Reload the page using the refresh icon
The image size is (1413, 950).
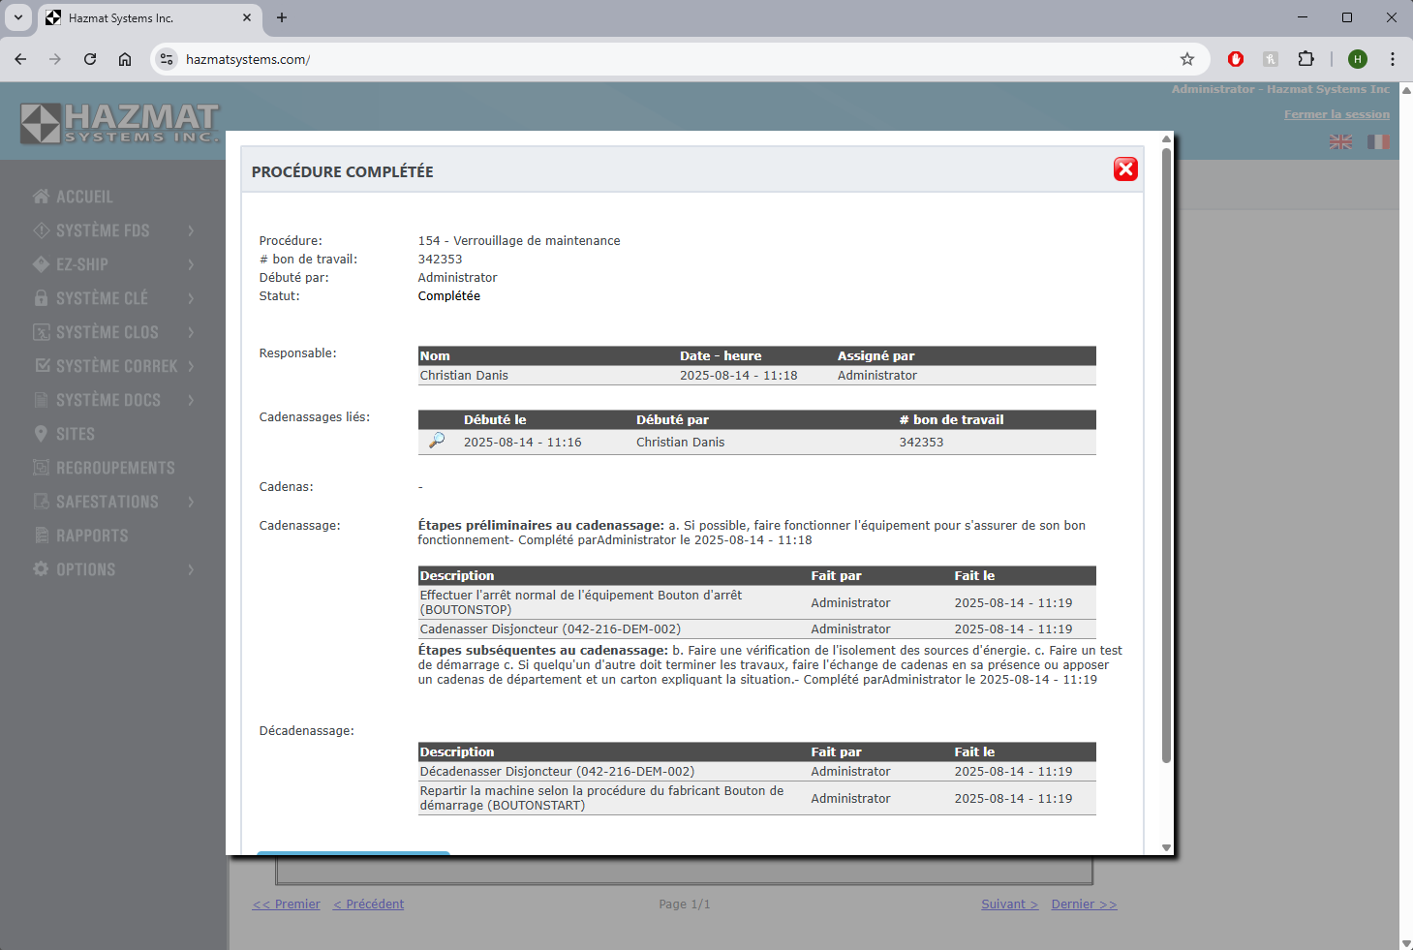(90, 59)
